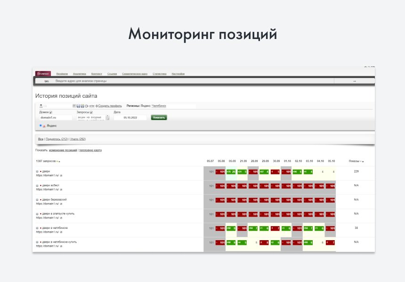Open the Статистика menu
Viewport: 405px width, 282px height.
pyautogui.click(x=159, y=74)
